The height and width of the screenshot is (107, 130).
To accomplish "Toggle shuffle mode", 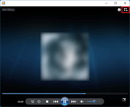I will coord(32,102).
